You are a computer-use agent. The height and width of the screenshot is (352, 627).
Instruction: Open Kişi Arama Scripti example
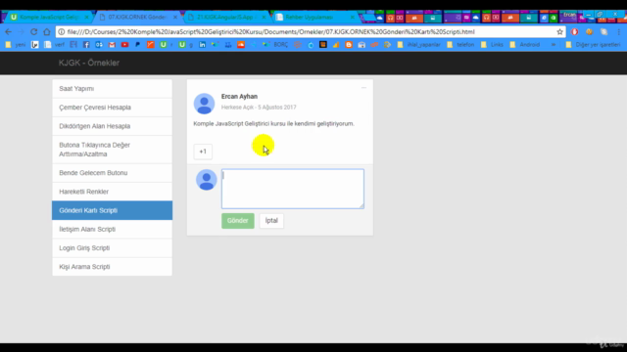tap(112, 267)
